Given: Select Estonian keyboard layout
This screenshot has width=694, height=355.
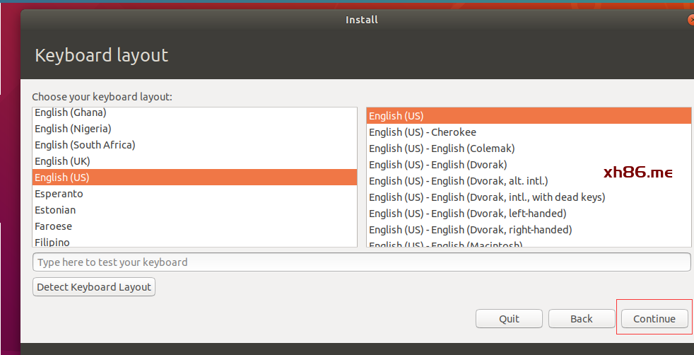Looking at the screenshot, I should click(55, 210).
